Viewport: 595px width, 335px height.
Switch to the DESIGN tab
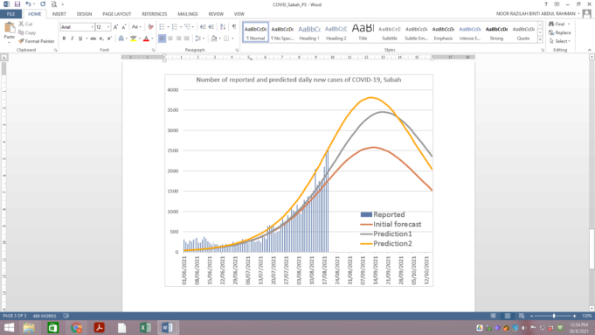pyautogui.click(x=84, y=14)
